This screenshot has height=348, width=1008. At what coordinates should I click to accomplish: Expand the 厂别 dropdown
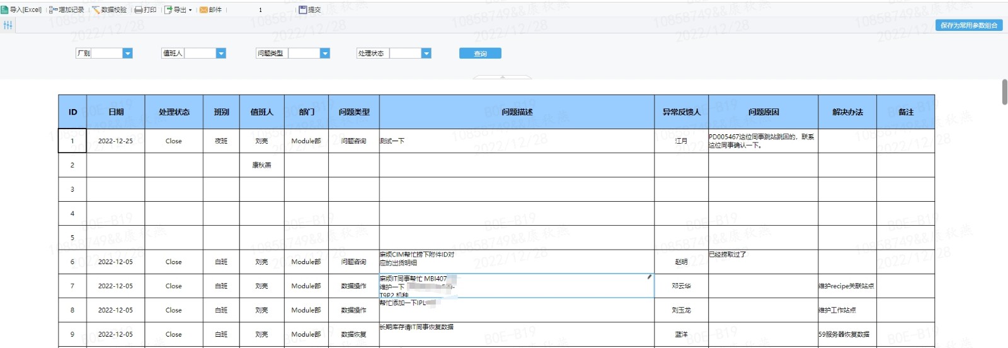click(127, 54)
